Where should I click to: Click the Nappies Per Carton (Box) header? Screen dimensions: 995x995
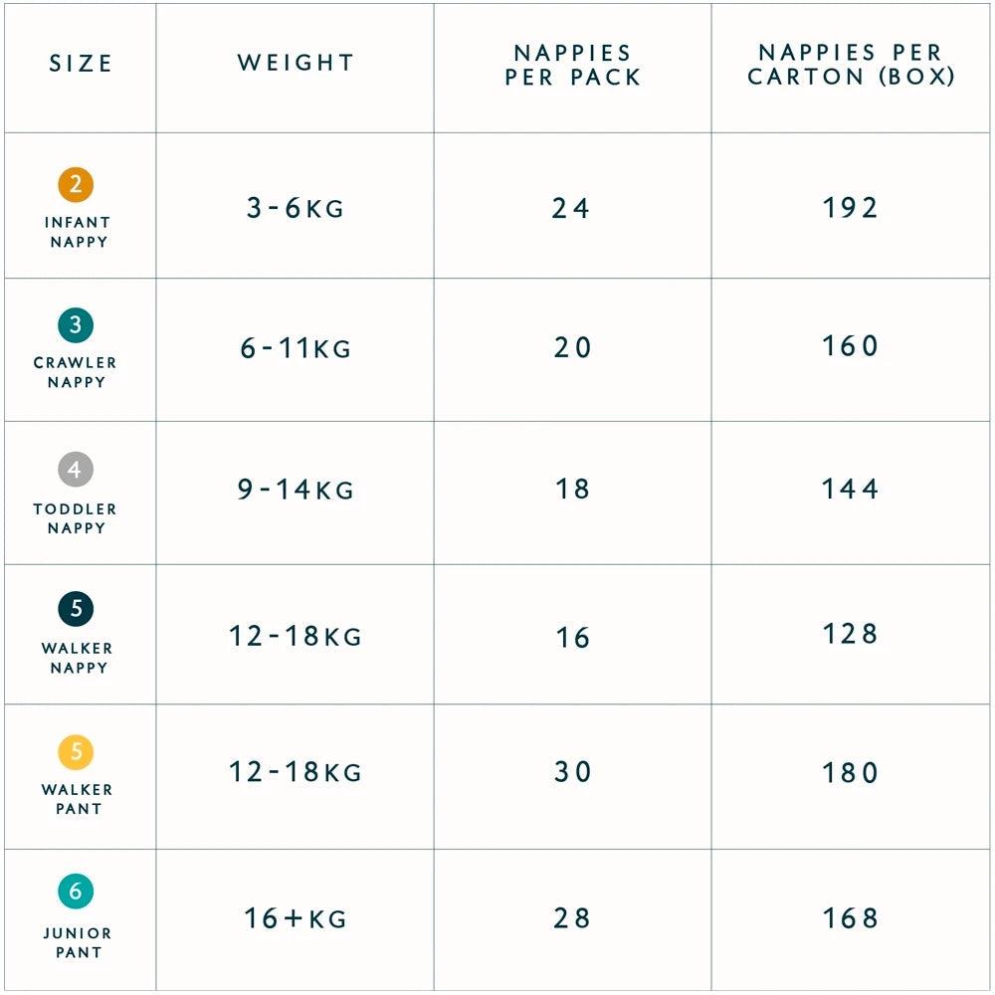(x=851, y=65)
